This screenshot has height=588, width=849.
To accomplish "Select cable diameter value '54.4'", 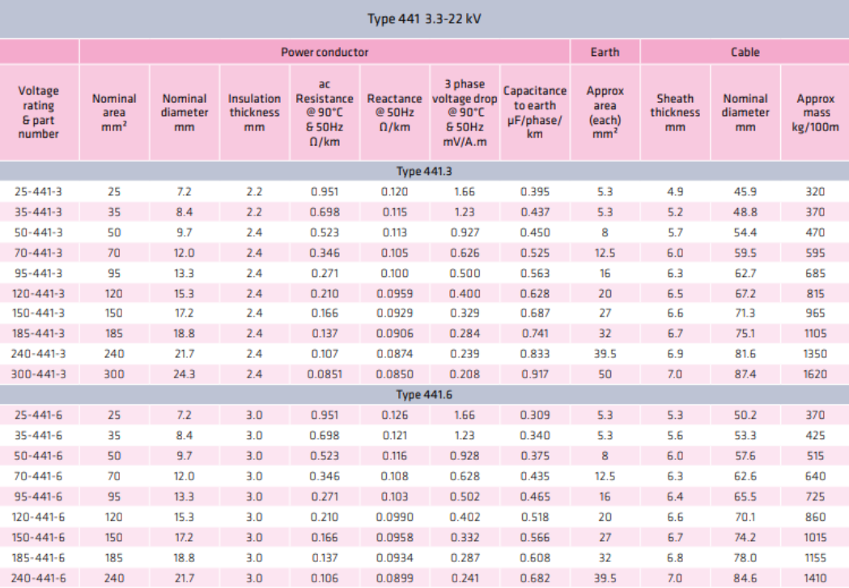I will tap(745, 232).
